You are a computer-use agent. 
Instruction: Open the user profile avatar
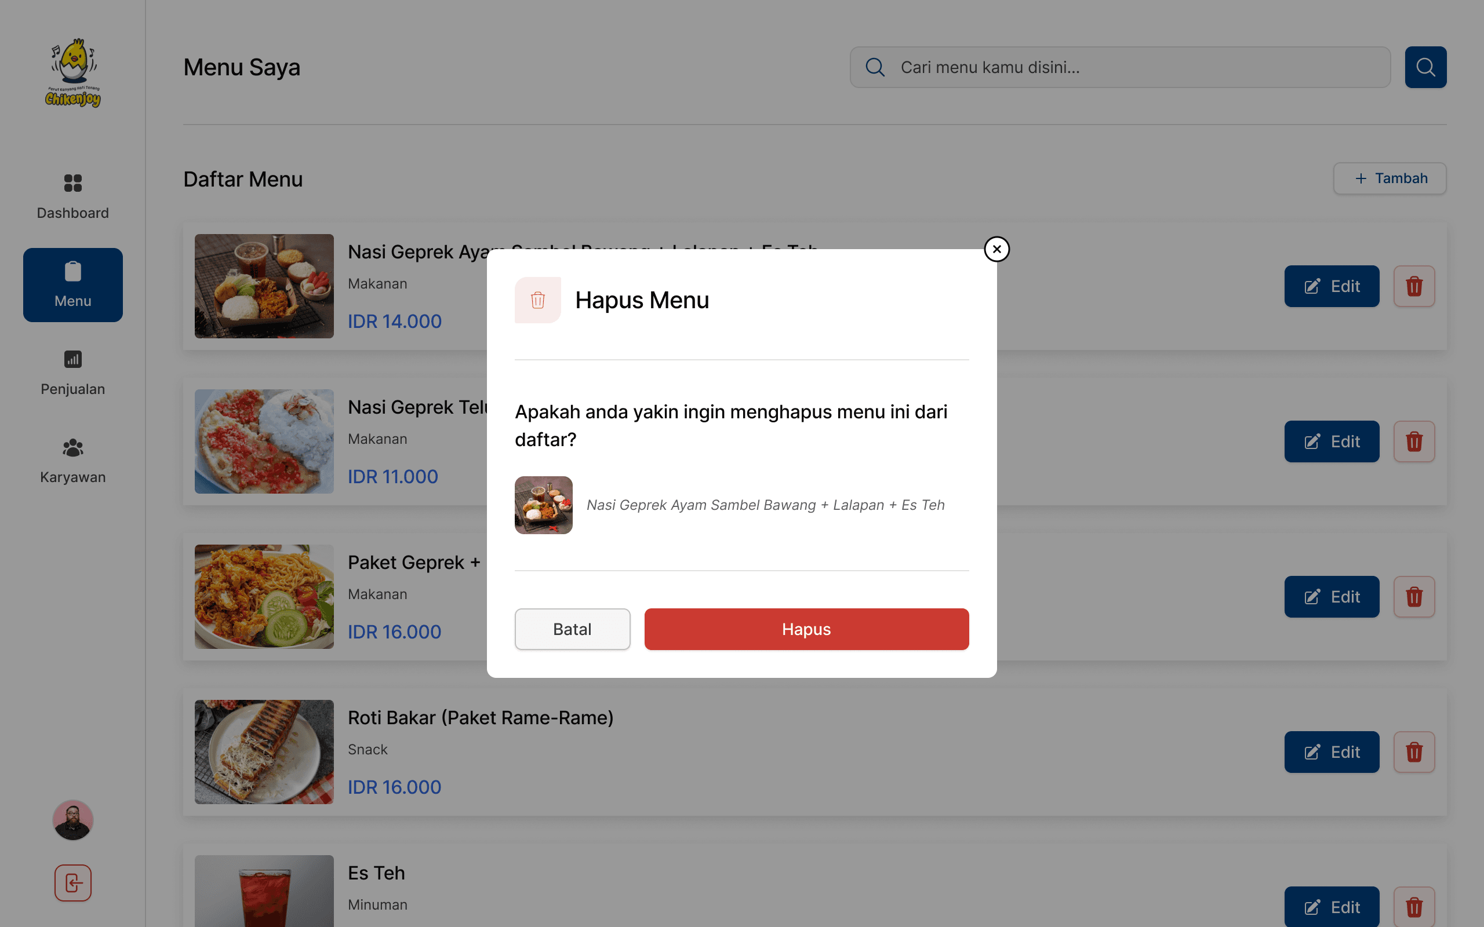[72, 820]
